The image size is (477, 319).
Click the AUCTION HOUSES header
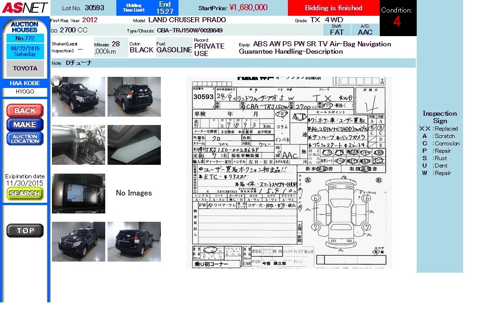[x=25, y=27]
